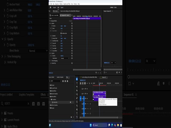Open the Clip menu
The width and height of the screenshot is (171, 128).
coord(53,4)
